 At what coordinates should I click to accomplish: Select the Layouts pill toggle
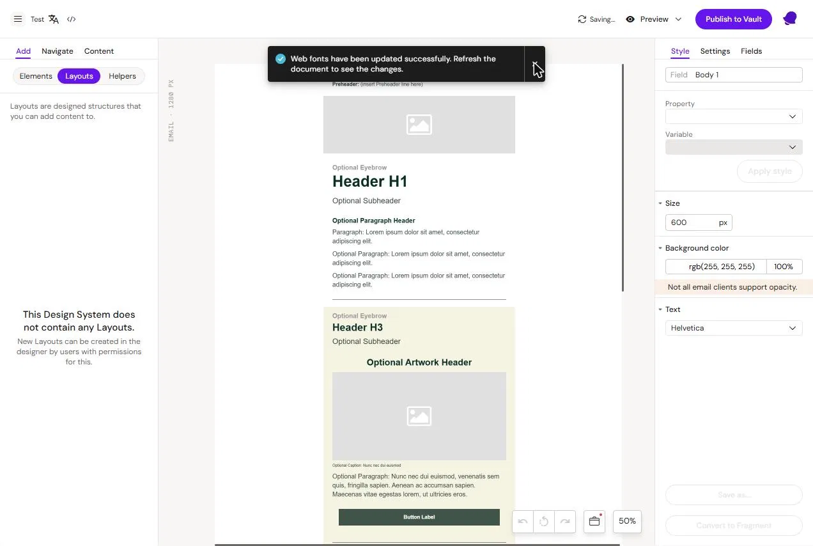[x=79, y=76]
